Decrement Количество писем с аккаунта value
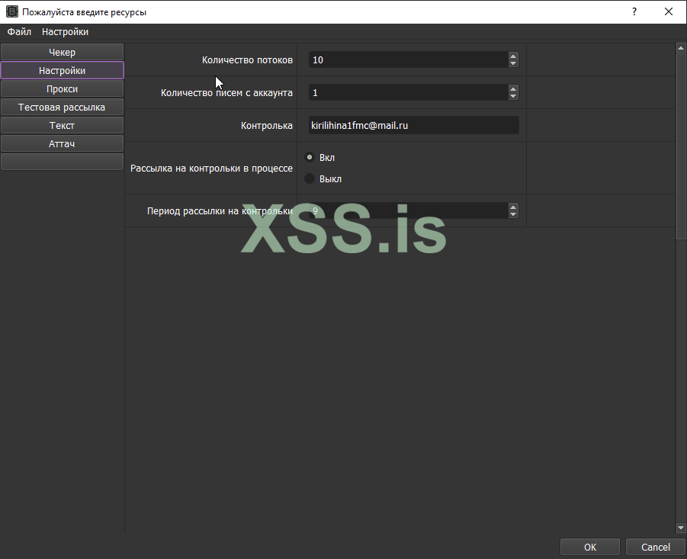 pos(513,96)
